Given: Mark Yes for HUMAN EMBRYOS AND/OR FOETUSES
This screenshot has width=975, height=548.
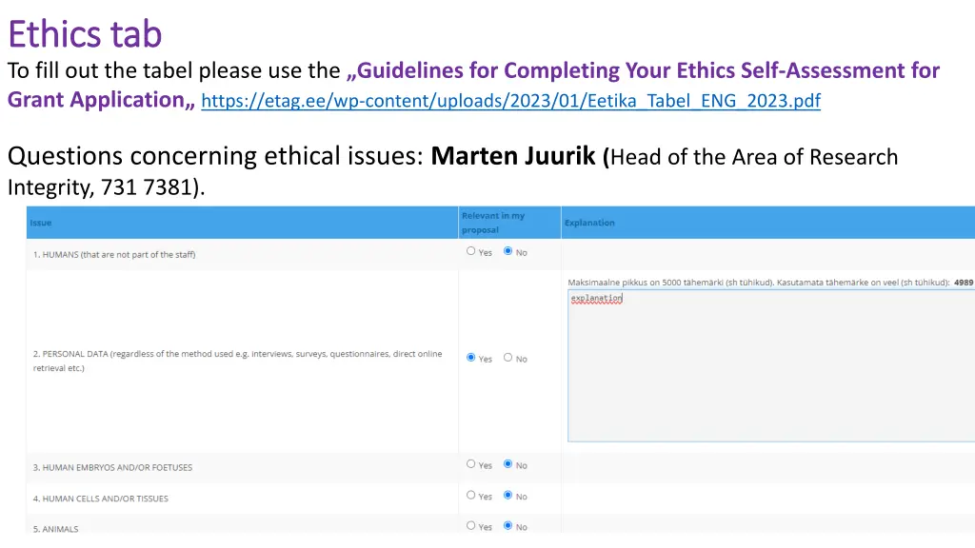Looking at the screenshot, I should point(471,464).
